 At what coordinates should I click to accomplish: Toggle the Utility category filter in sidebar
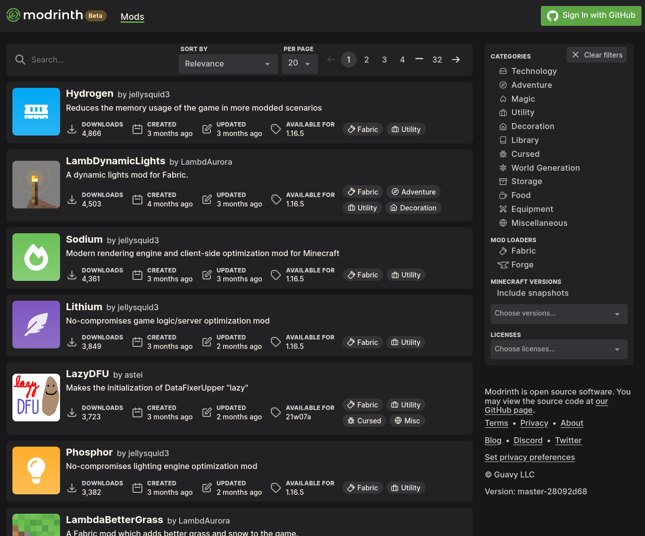coord(516,113)
